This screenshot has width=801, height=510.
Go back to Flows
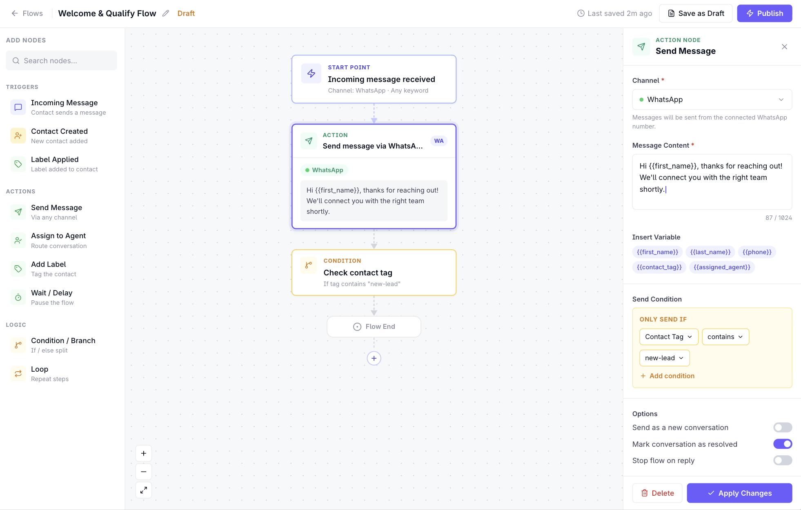point(27,13)
